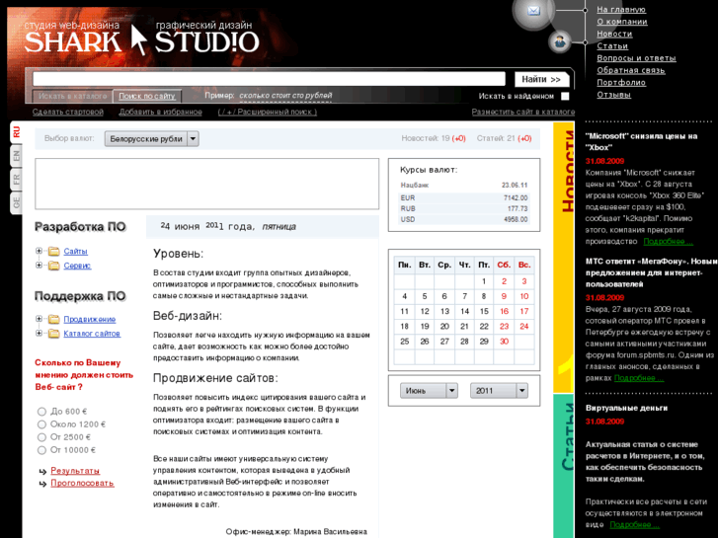
Task: Click the RUB 177.73 rate row
Action: [464, 209]
